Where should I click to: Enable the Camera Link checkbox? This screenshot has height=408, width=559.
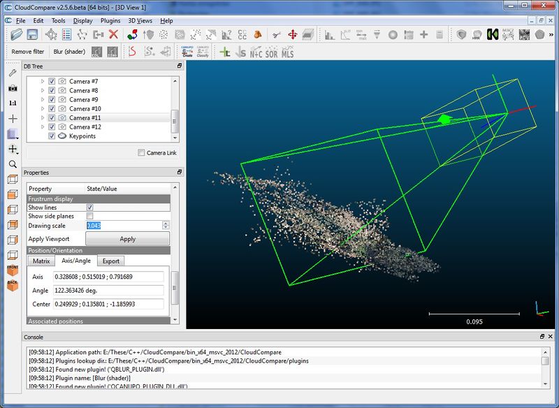pyautogui.click(x=141, y=153)
